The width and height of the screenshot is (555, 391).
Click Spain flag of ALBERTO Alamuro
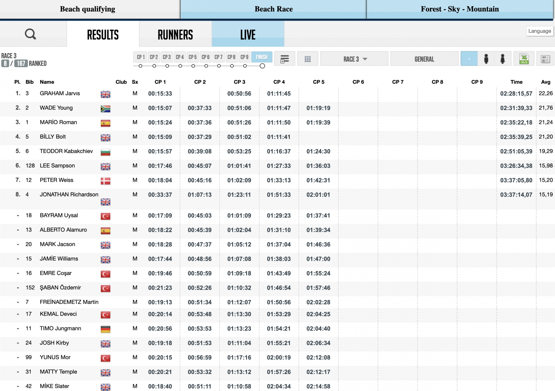click(x=106, y=231)
